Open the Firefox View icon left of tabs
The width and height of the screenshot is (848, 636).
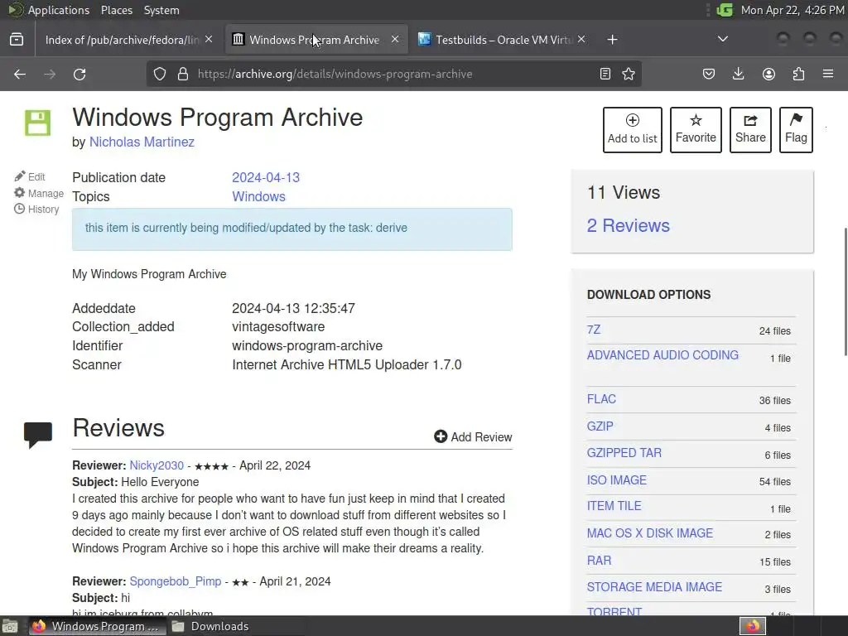[x=17, y=40]
